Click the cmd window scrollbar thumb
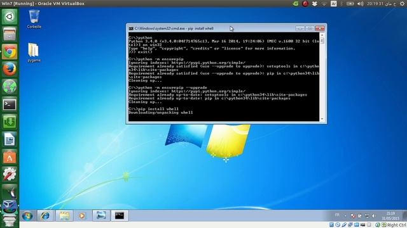 [322, 41]
